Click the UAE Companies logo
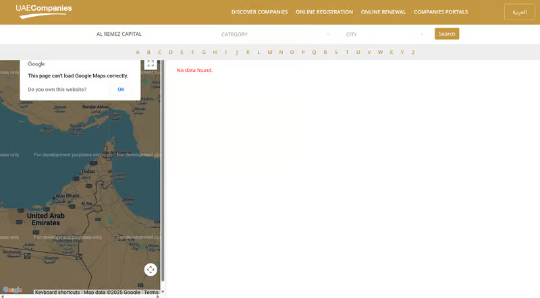 tap(44, 11)
